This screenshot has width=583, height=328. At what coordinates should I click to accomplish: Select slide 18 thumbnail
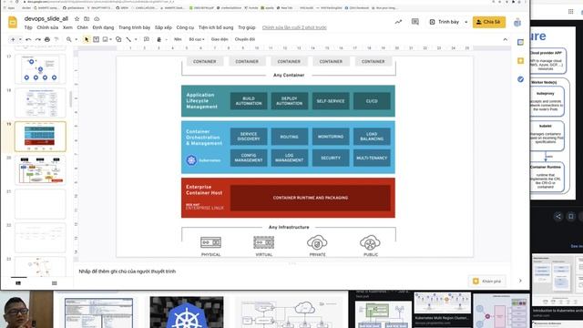40,103
